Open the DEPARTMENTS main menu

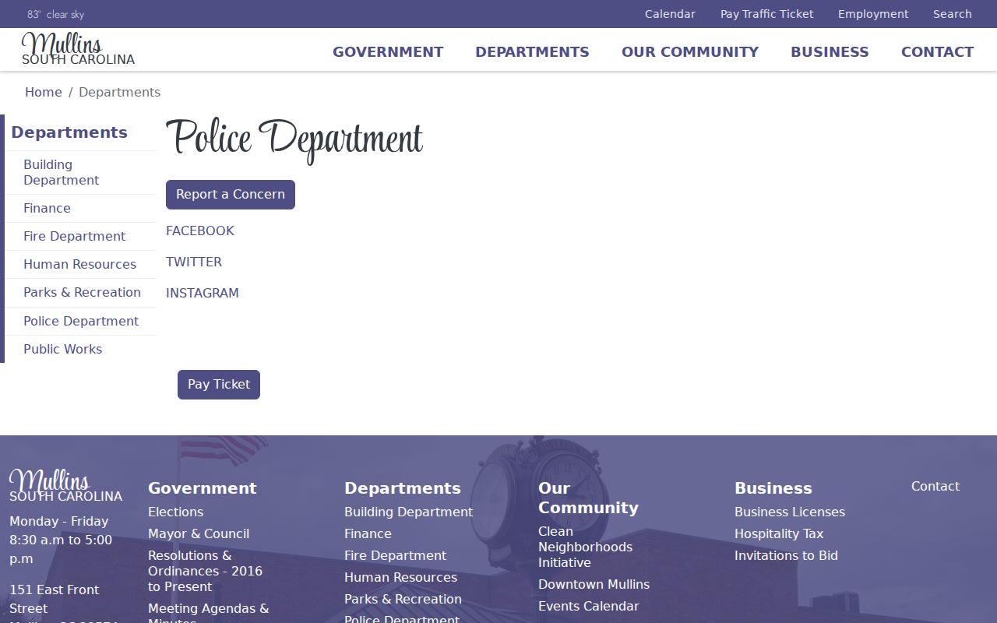[x=532, y=52]
